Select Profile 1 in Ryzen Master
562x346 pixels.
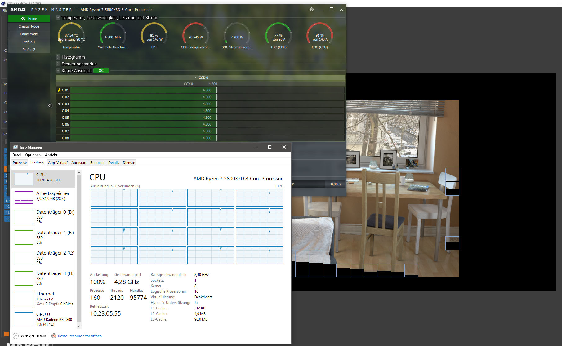click(29, 42)
